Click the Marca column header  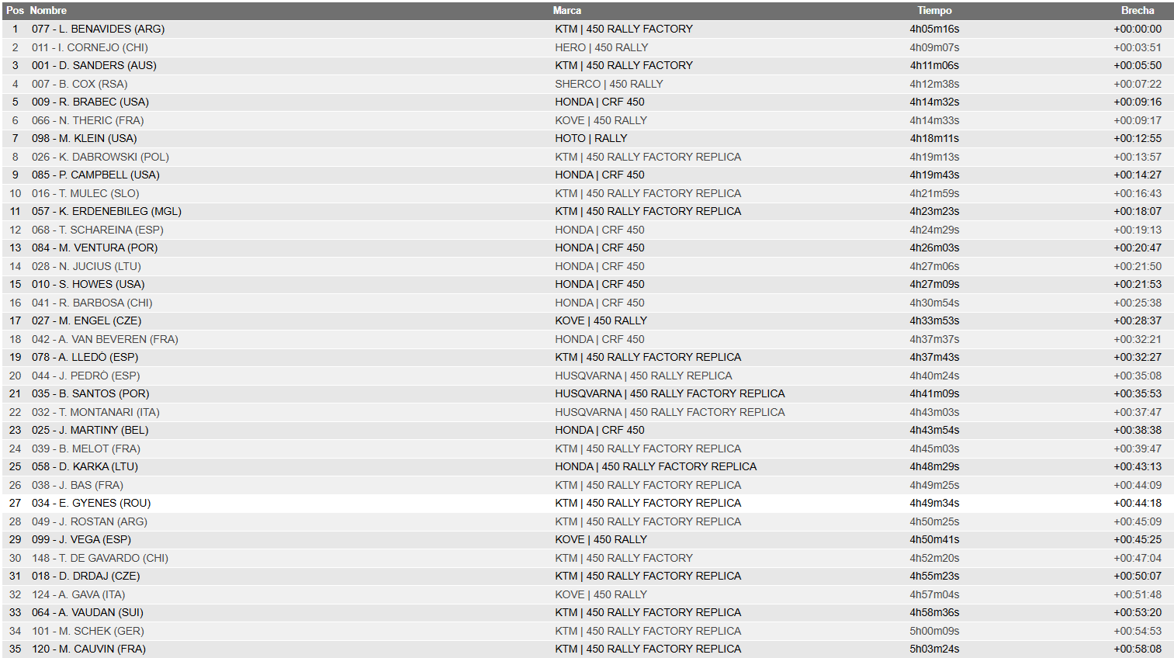[x=566, y=11]
